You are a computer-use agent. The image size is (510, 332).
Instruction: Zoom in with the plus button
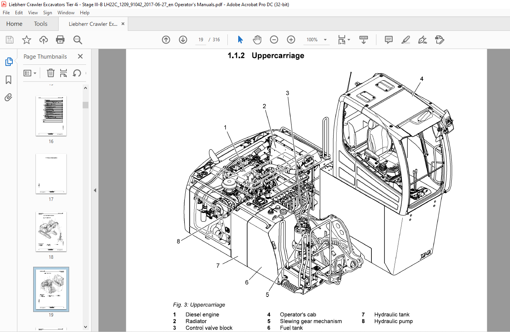[291, 40]
